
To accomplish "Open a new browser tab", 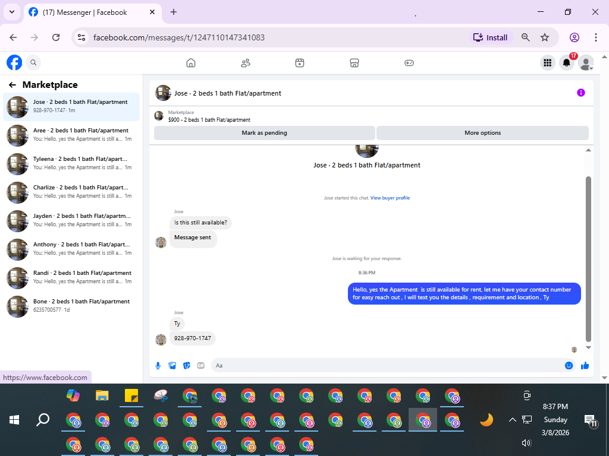I will (174, 12).
